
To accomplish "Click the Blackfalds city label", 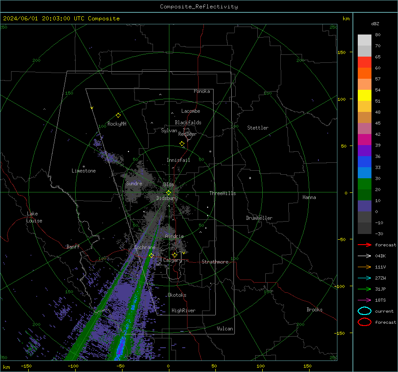I will click(188, 123).
